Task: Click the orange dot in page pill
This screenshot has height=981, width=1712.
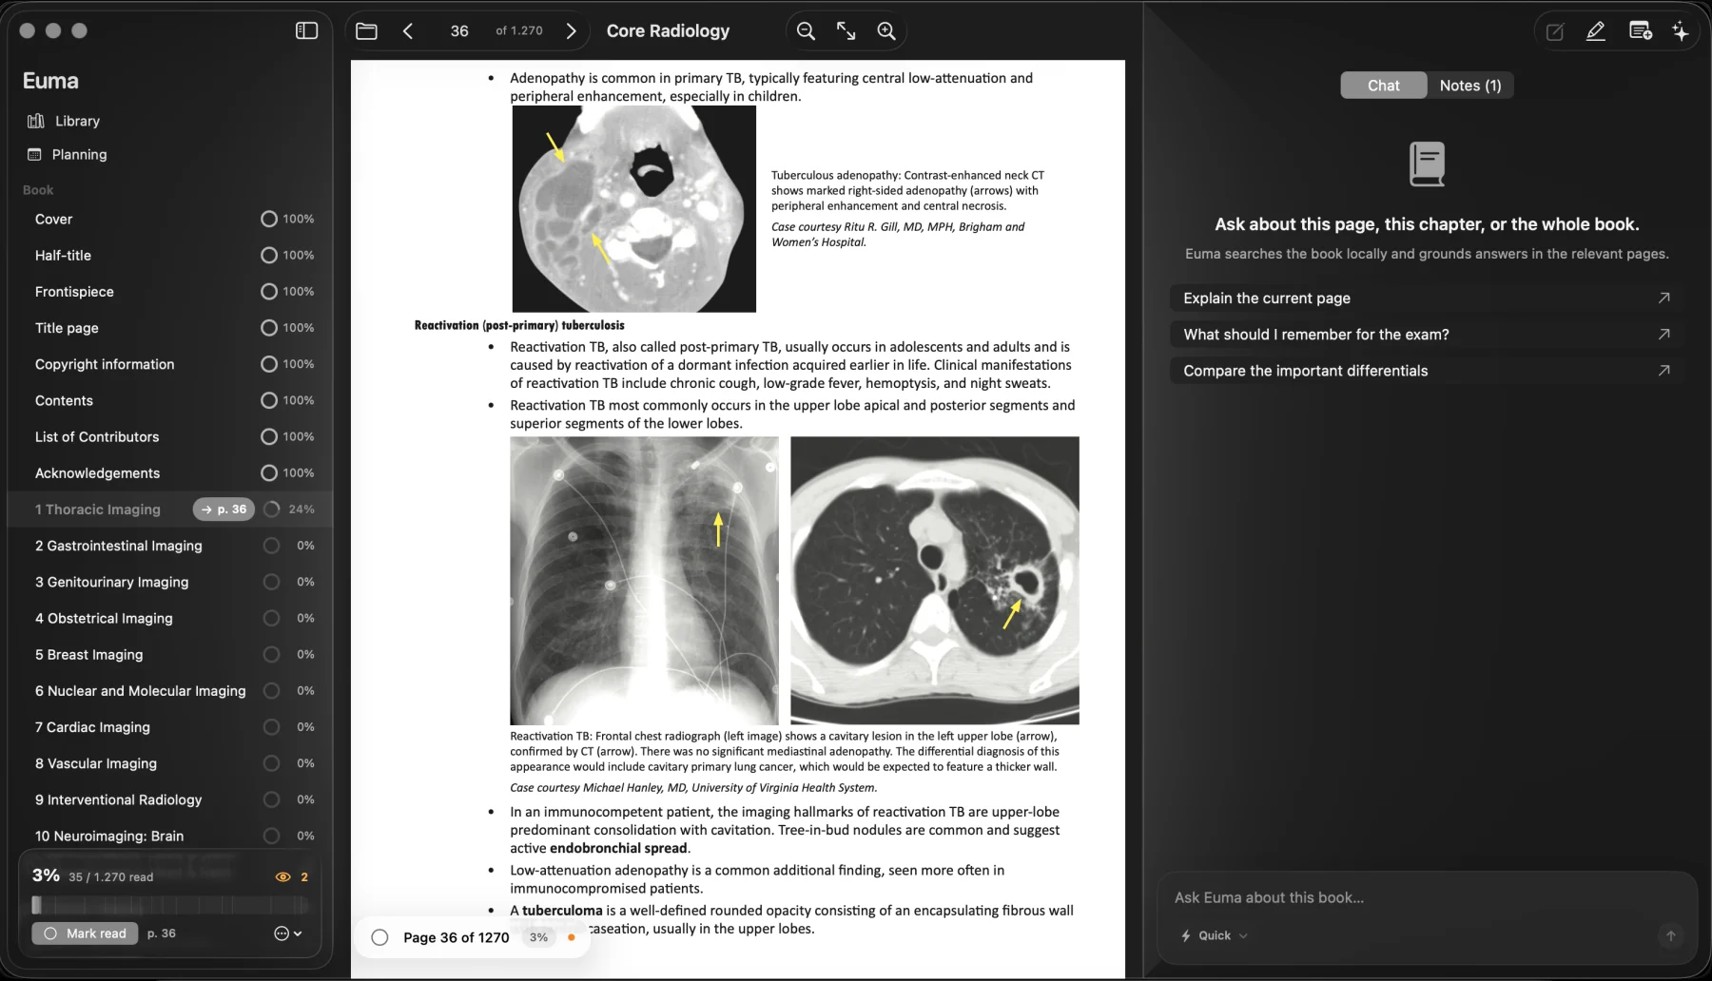Action: pos(571,937)
